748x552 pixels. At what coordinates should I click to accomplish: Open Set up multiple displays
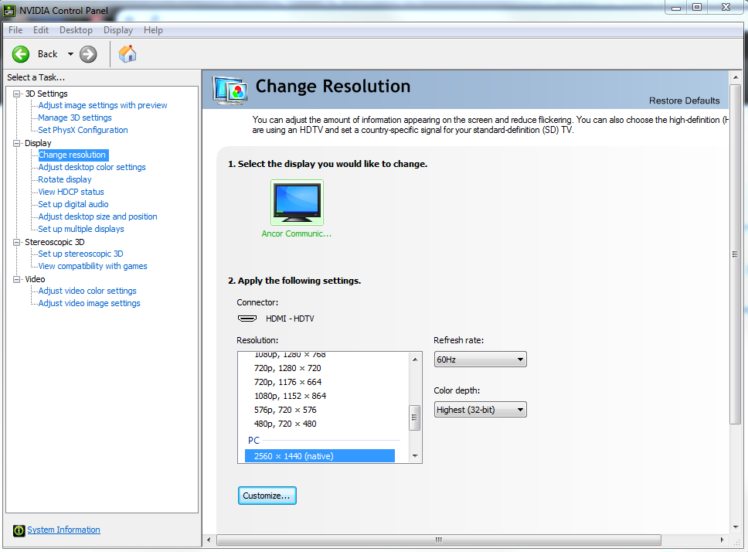[x=81, y=230]
